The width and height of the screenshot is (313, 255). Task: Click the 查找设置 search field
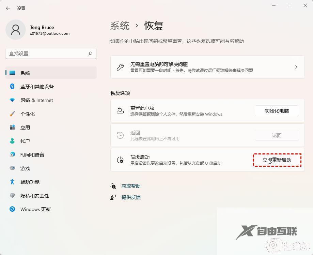click(51, 54)
